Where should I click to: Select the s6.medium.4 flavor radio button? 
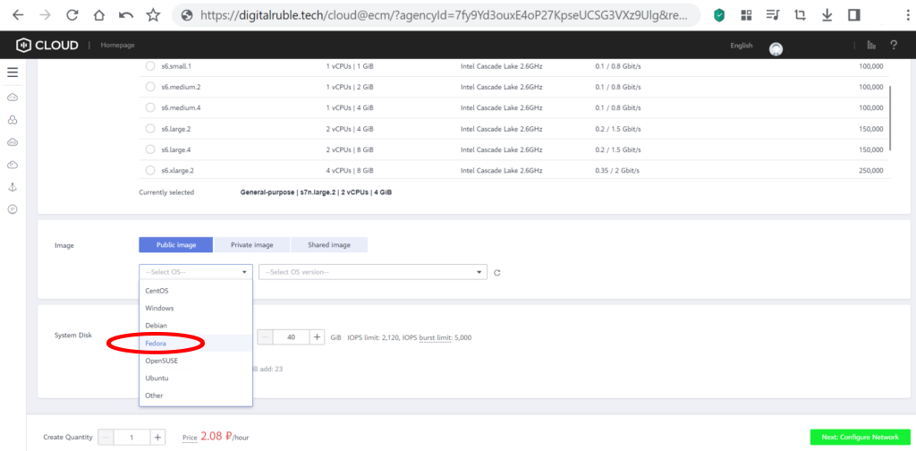150,108
